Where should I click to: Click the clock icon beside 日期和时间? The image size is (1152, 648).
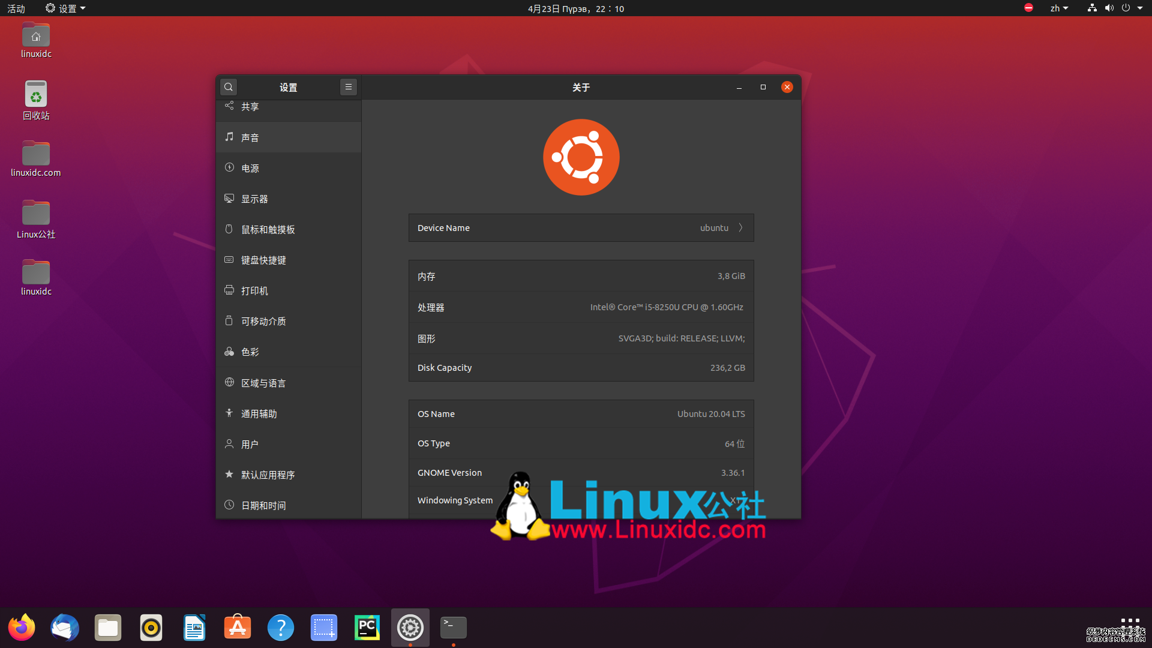pos(229,505)
